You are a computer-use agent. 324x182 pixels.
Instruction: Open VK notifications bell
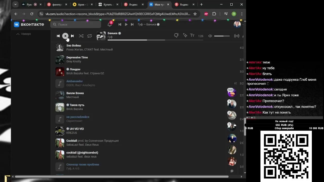coord(110,24)
